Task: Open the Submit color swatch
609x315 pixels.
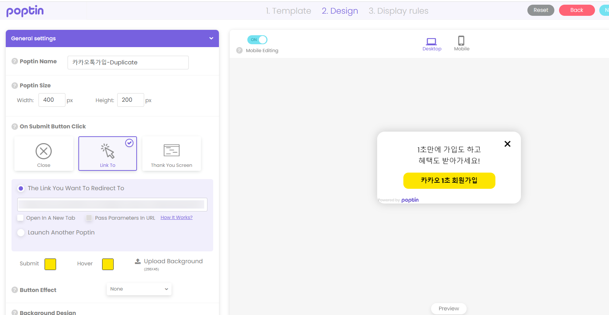Action: (50, 264)
